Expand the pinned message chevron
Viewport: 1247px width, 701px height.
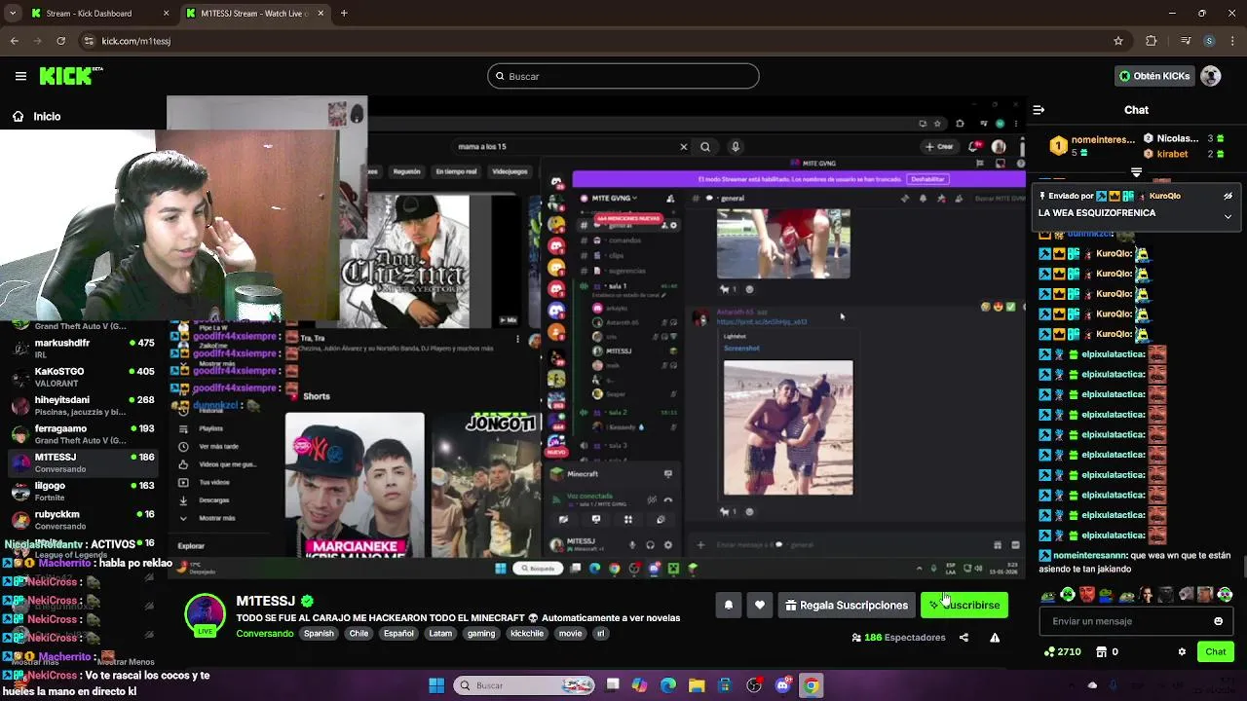click(x=1228, y=216)
